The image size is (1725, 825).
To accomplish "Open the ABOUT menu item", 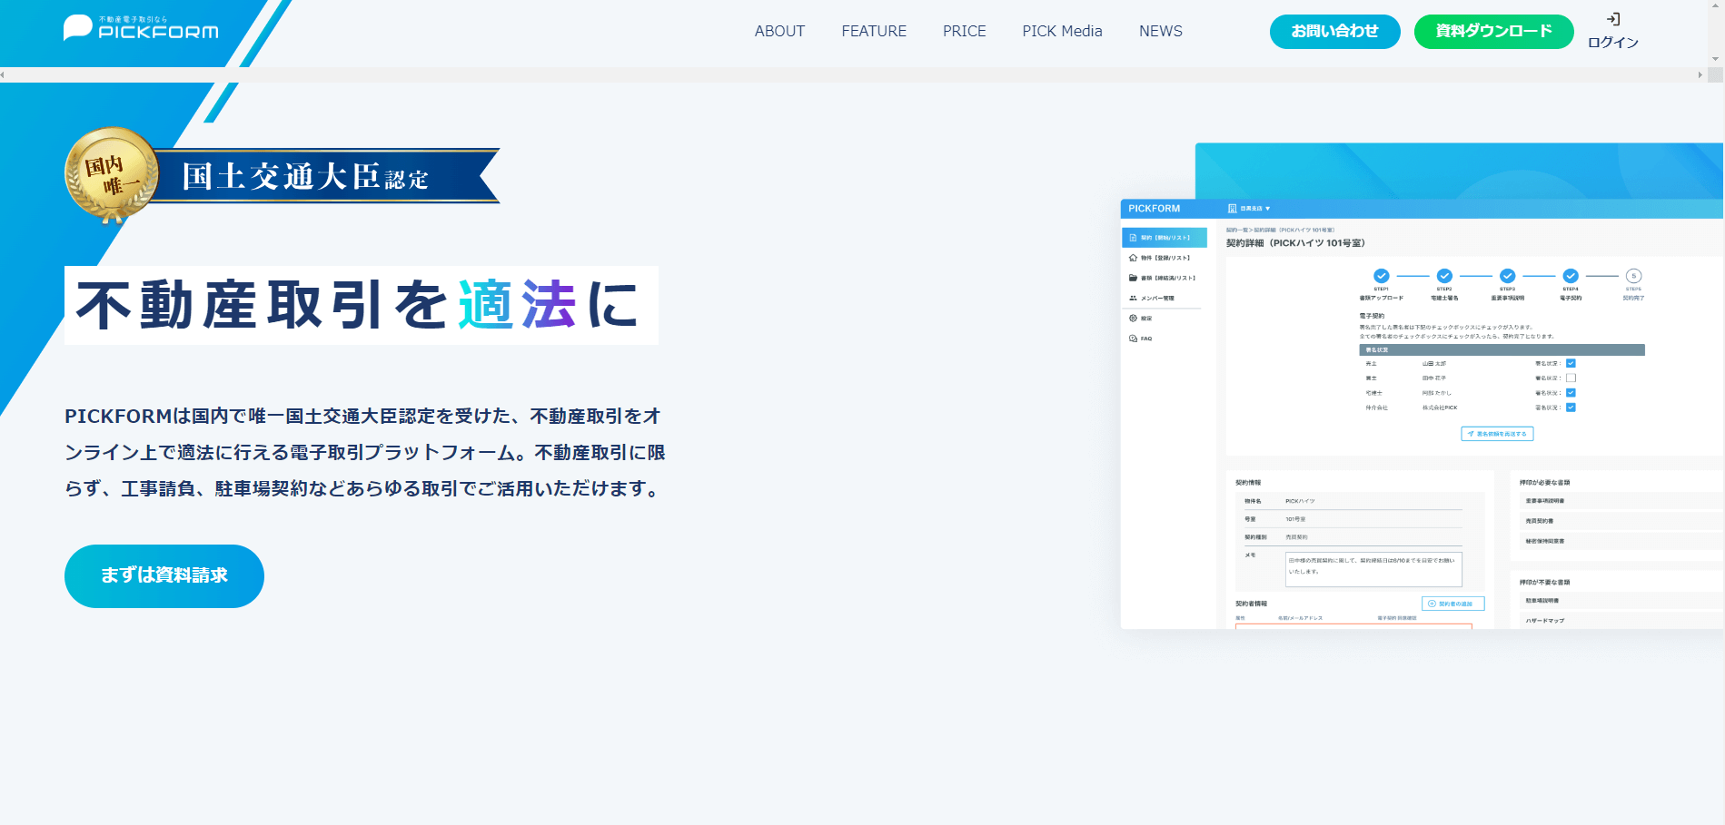I will pos(779,31).
